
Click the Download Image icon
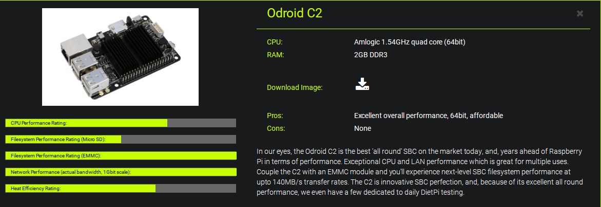[x=362, y=84]
